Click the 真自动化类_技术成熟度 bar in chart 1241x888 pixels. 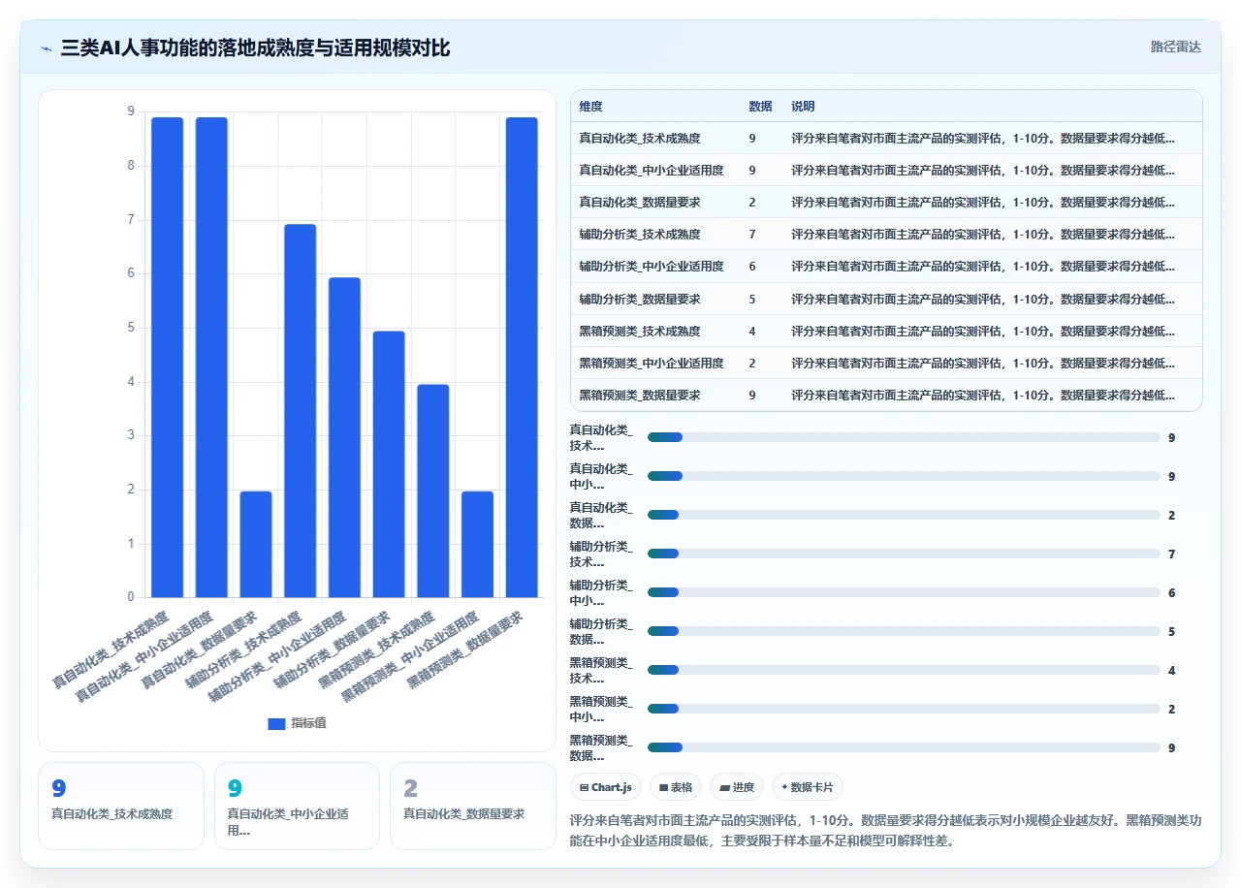[168, 357]
